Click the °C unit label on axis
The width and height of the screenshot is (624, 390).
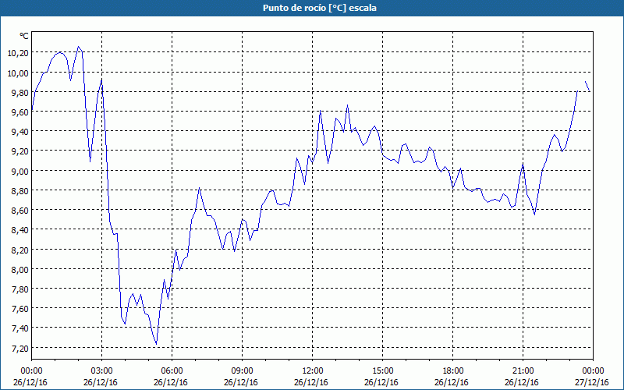24,36
